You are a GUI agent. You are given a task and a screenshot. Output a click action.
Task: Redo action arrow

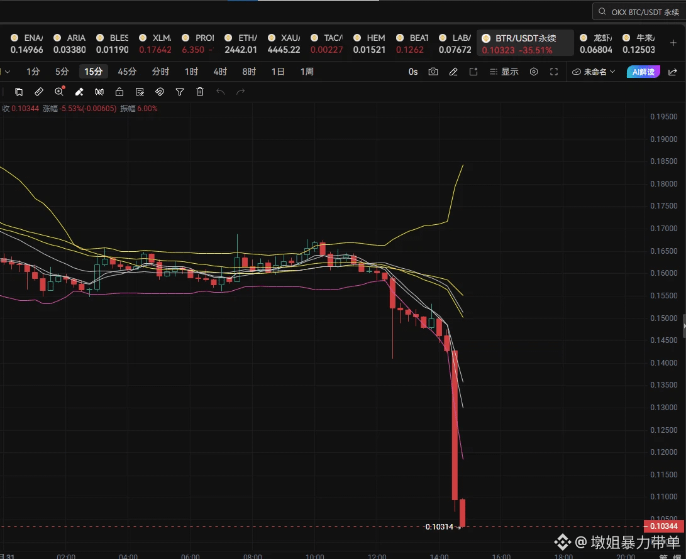(x=241, y=92)
